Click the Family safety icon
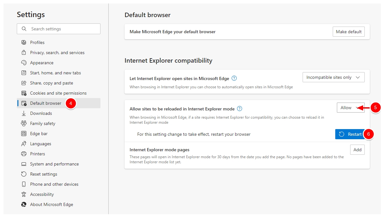The width and height of the screenshot is (385, 218). point(24,123)
